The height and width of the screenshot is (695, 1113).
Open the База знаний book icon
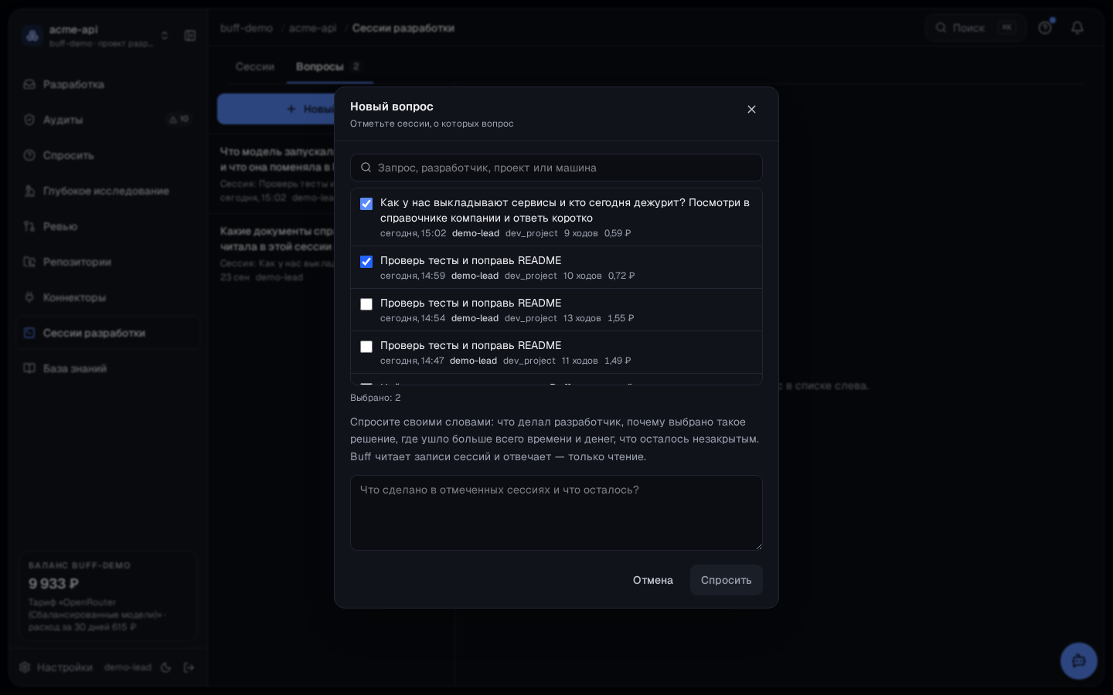coord(29,368)
